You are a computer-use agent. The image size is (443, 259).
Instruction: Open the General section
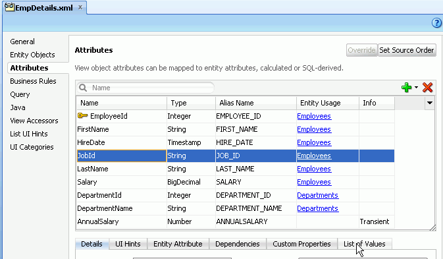point(22,42)
